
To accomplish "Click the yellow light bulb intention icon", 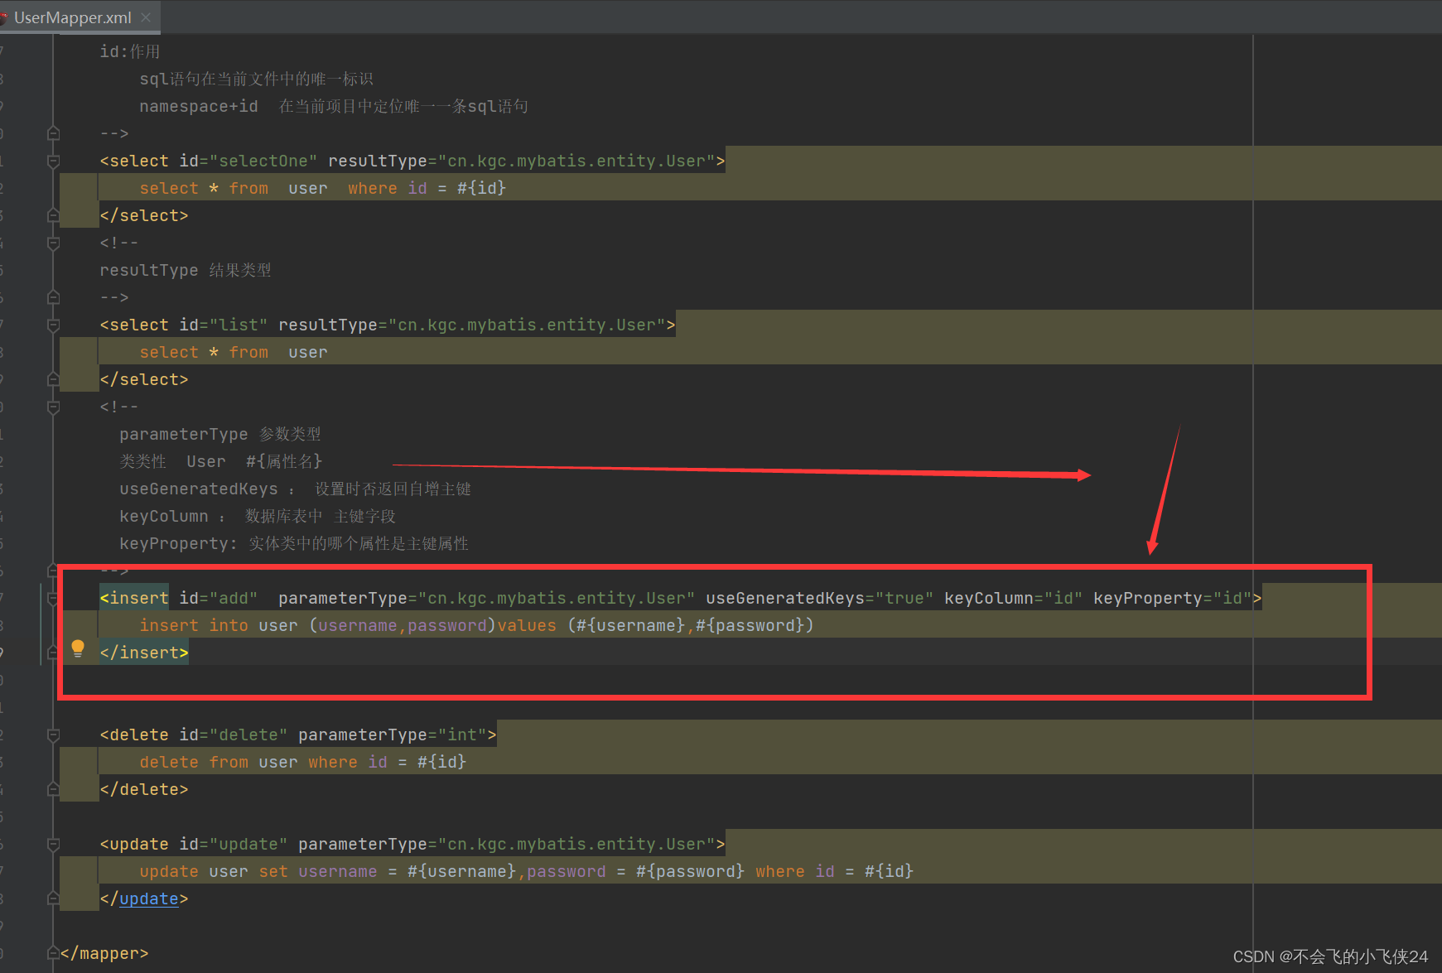I will coord(78,648).
